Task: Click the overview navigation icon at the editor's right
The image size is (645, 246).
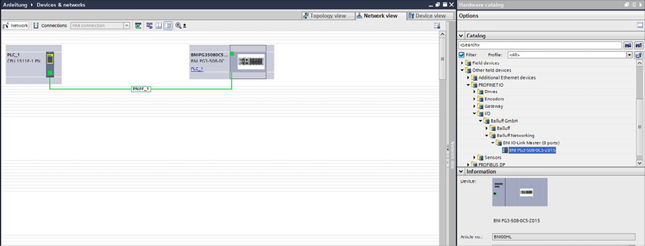Action: pyautogui.click(x=436, y=26)
